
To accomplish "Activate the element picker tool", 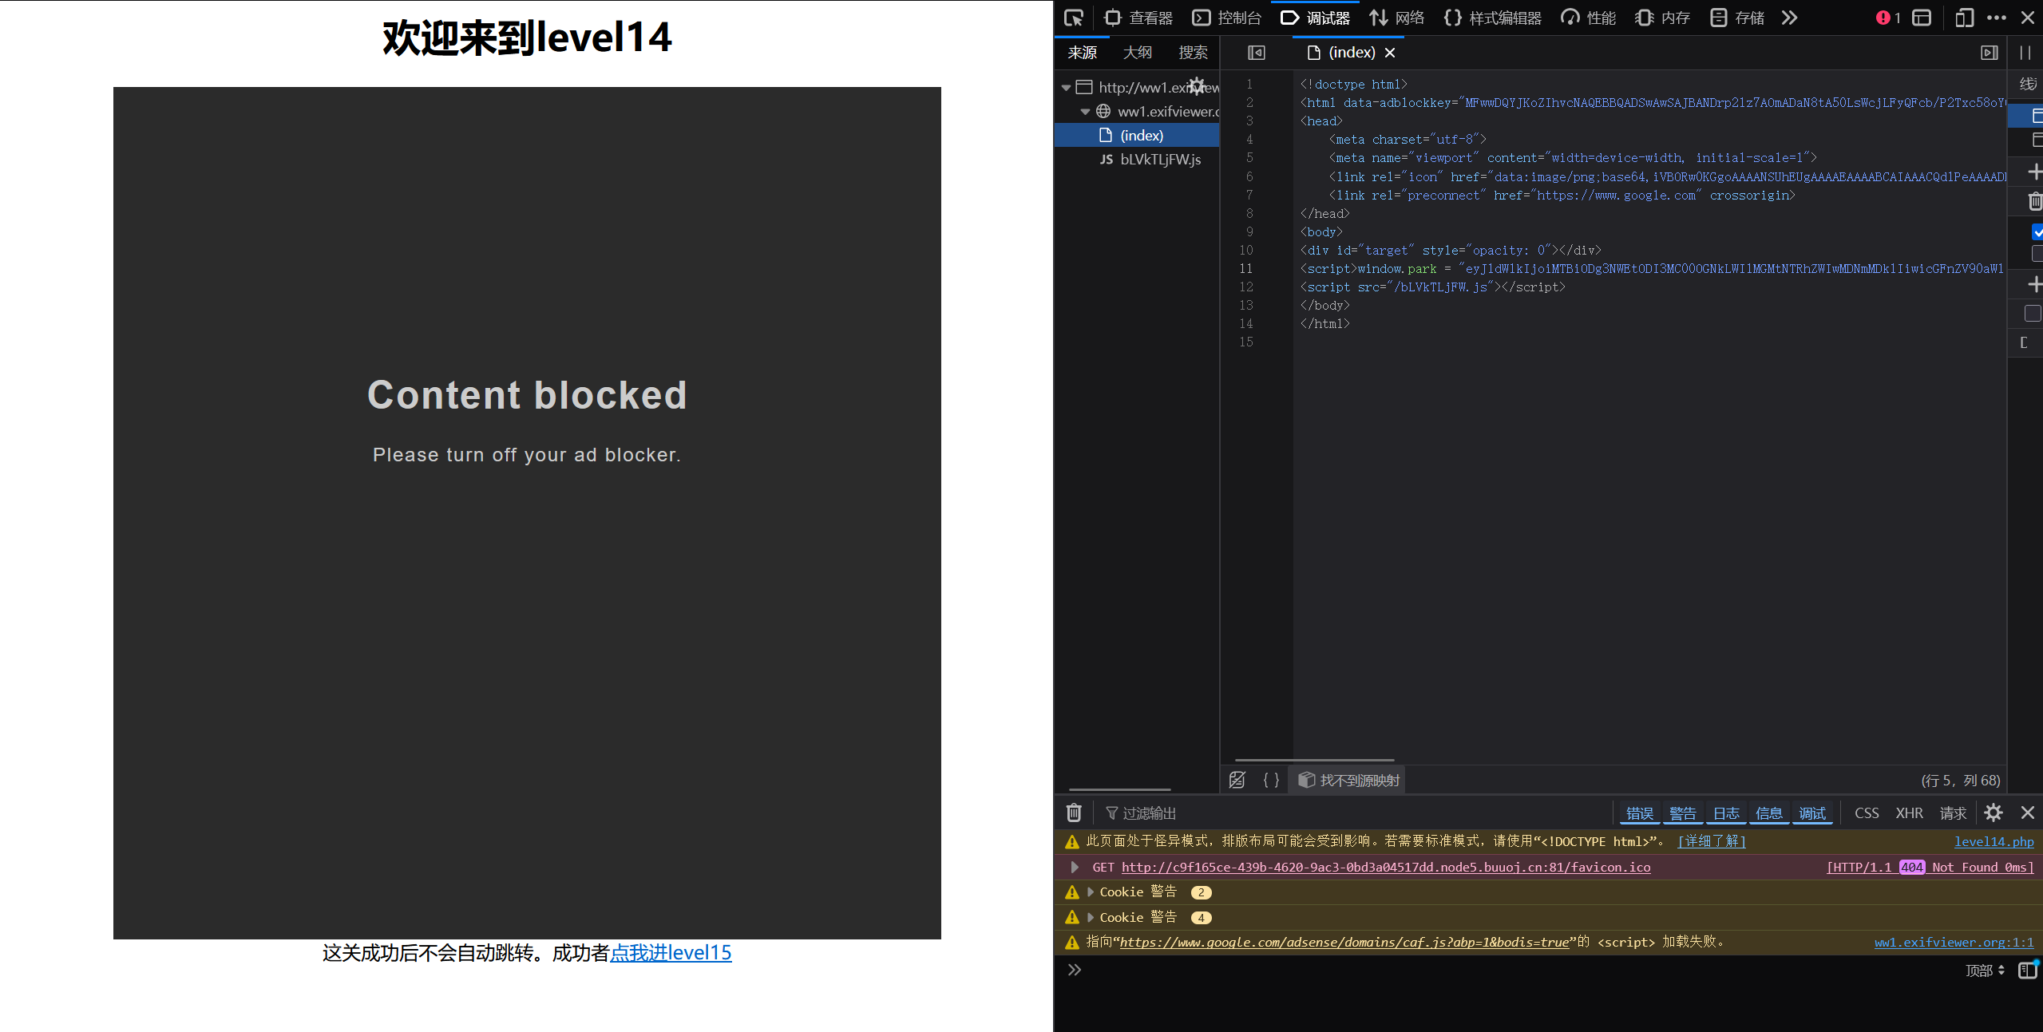I will pyautogui.click(x=1074, y=18).
